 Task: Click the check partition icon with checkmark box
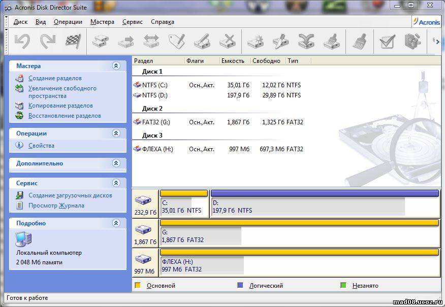click(387, 42)
